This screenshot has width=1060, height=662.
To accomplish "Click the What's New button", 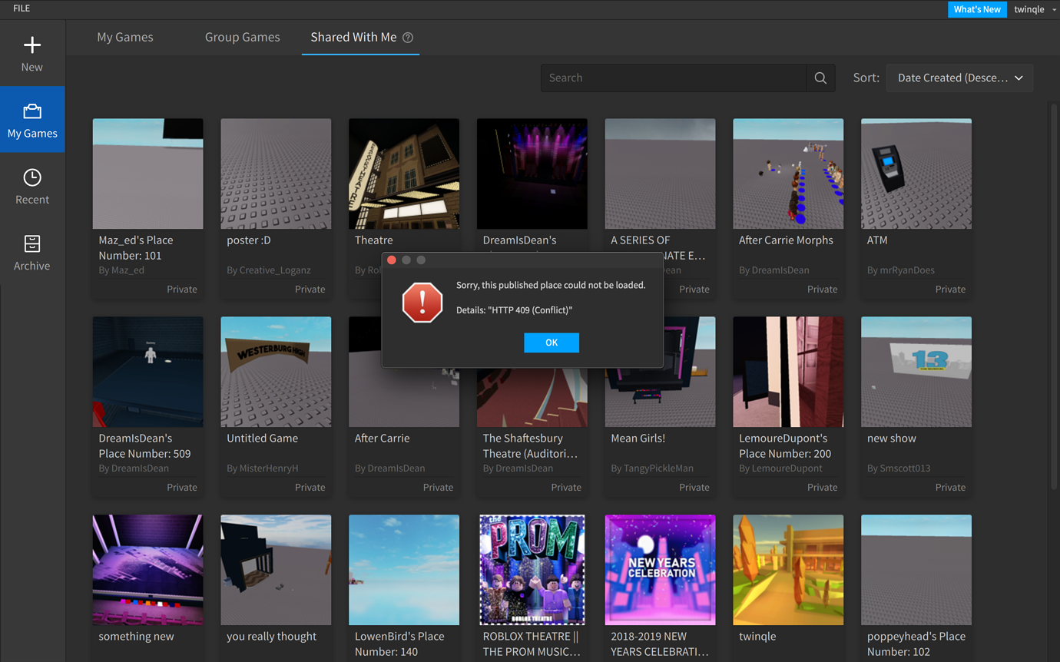I will point(977,9).
